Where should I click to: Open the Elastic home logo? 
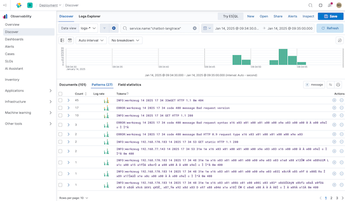[19, 5]
